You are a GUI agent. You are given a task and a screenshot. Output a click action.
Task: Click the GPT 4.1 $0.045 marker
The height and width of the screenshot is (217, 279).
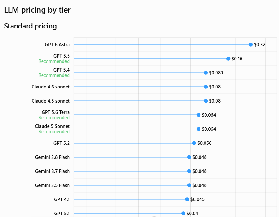(187, 199)
